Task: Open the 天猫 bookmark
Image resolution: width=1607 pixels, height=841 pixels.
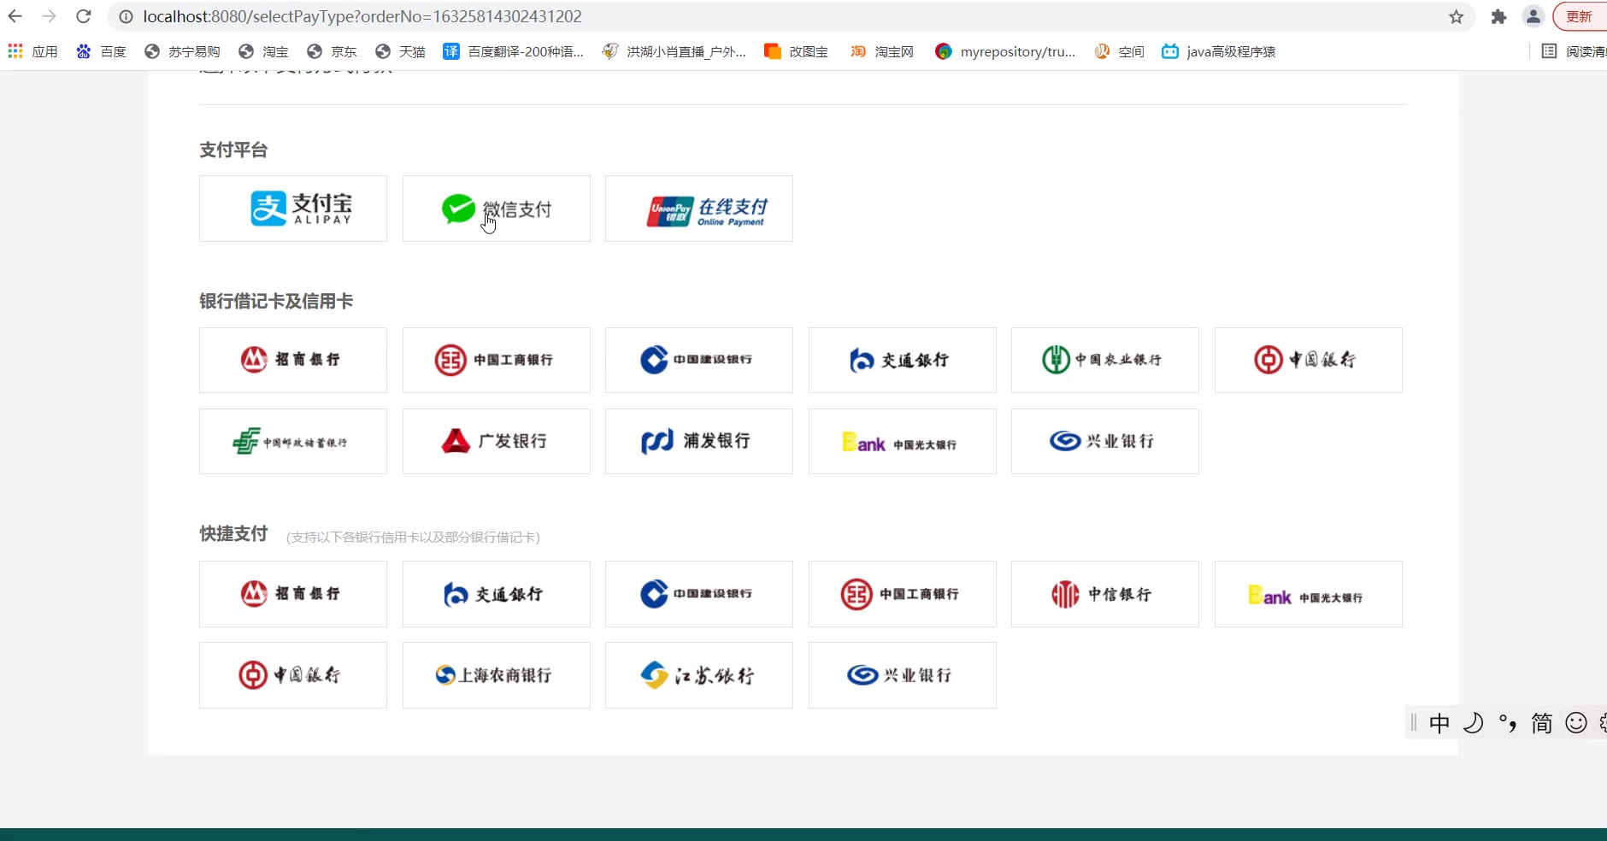Action: pos(400,52)
